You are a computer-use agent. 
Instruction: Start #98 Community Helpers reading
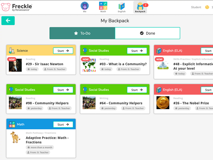pos(63,90)
